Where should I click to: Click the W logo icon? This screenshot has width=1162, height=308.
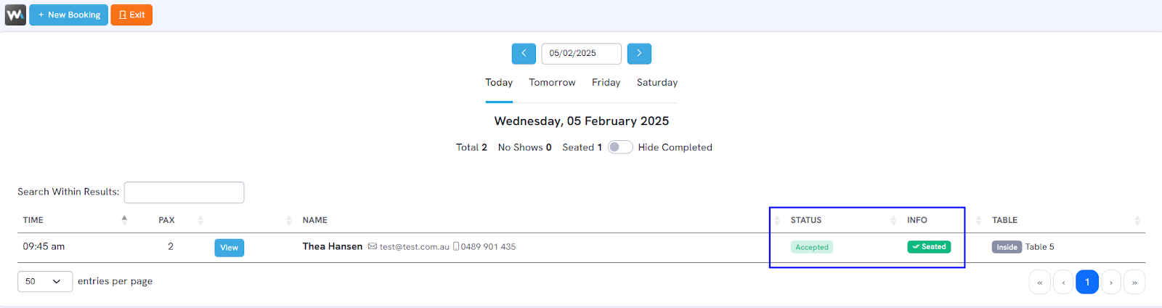(15, 15)
